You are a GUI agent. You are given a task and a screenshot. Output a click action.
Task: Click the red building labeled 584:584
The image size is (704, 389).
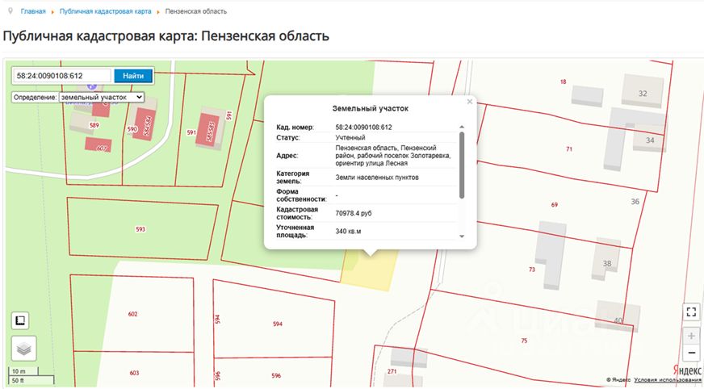[x=145, y=123]
